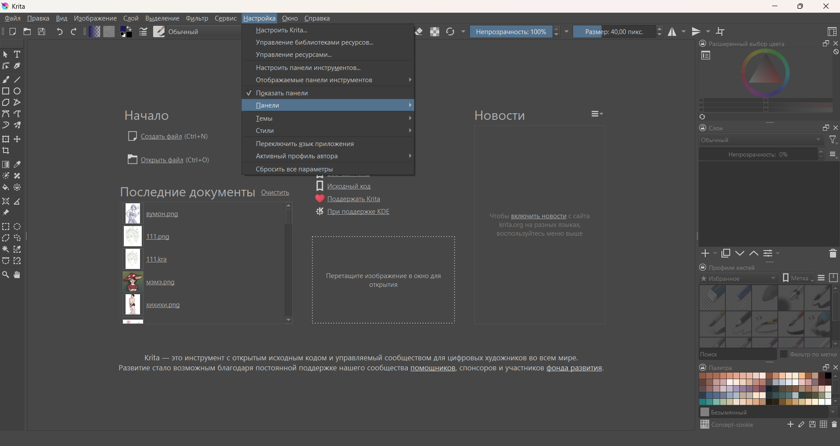Expand the Стили submenu
Image resolution: width=840 pixels, height=446 pixels.
(328, 131)
